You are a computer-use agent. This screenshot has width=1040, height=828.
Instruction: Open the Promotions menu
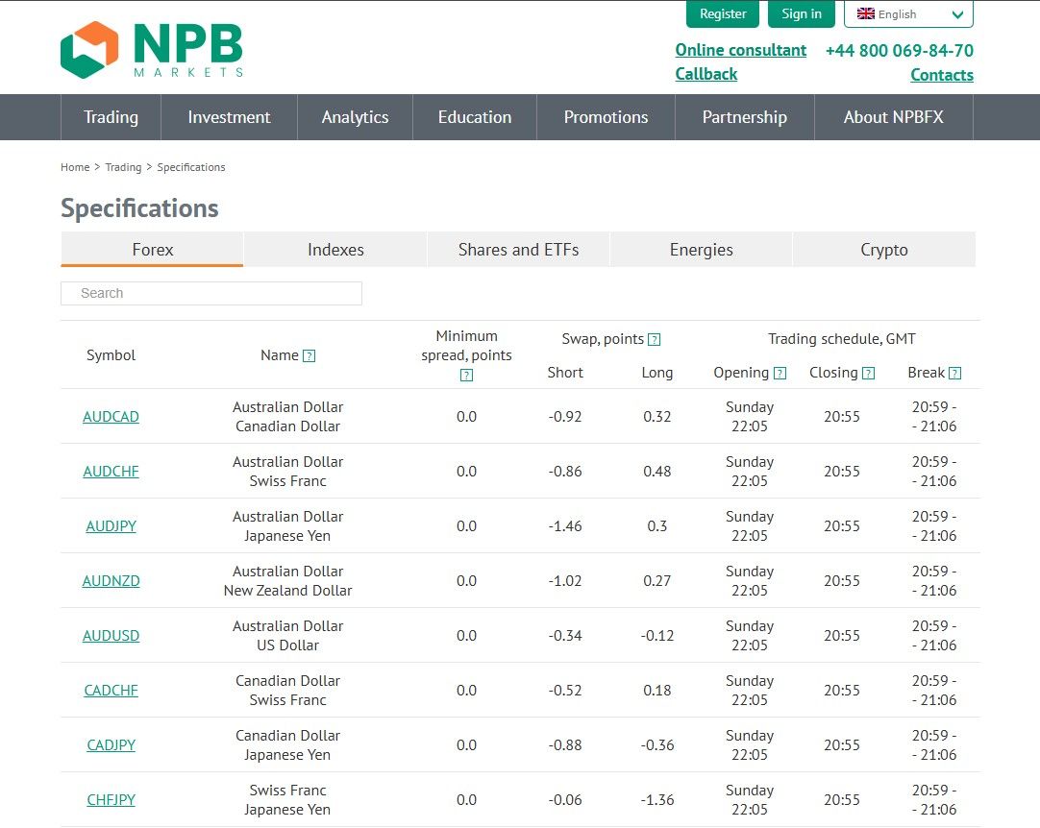[x=606, y=117]
